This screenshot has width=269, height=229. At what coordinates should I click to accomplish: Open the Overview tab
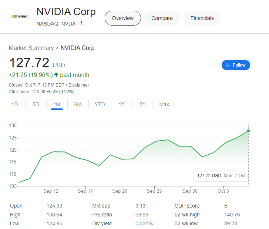point(122,18)
